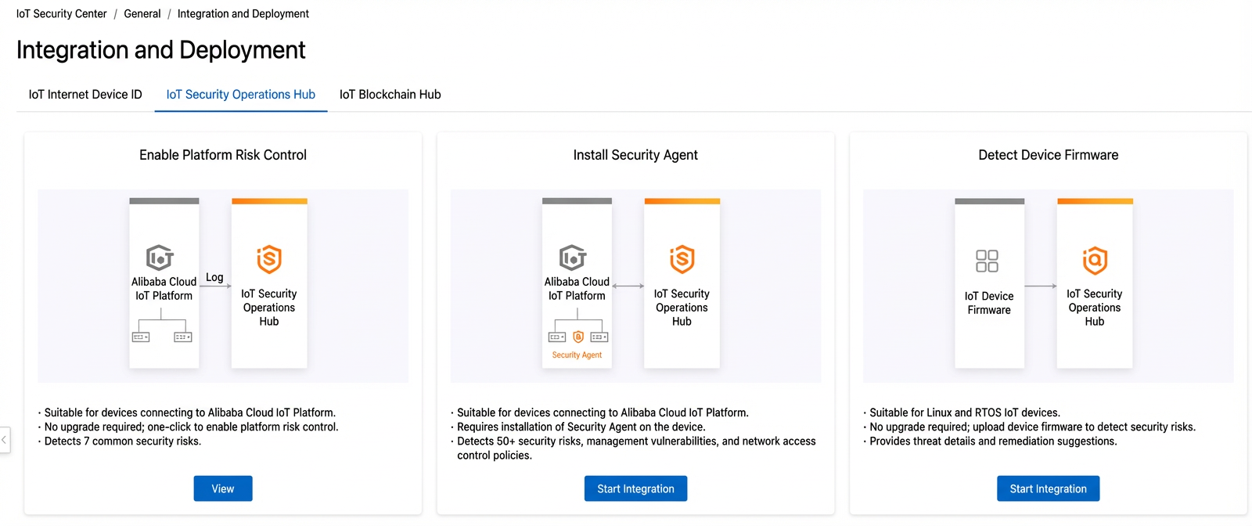The width and height of the screenshot is (1252, 526).
Task: Click 'Suitable for Linux and RTOS IoT devices' text
Action: point(965,413)
